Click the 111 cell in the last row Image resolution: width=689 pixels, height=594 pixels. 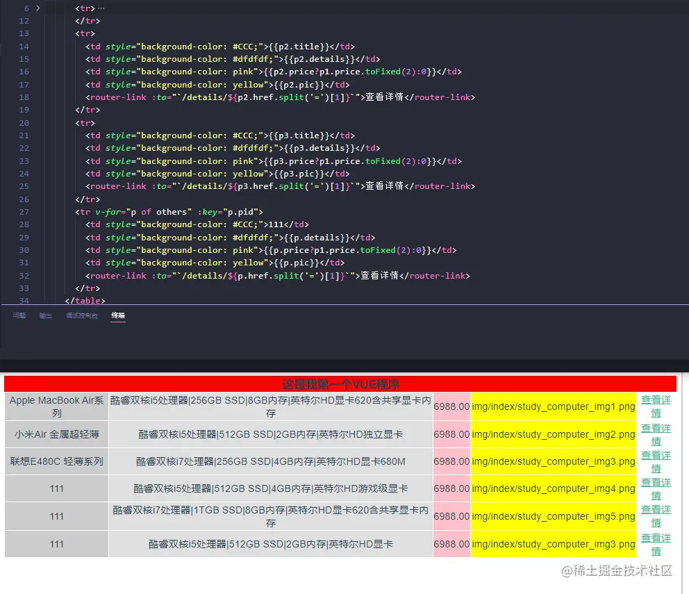point(57,544)
